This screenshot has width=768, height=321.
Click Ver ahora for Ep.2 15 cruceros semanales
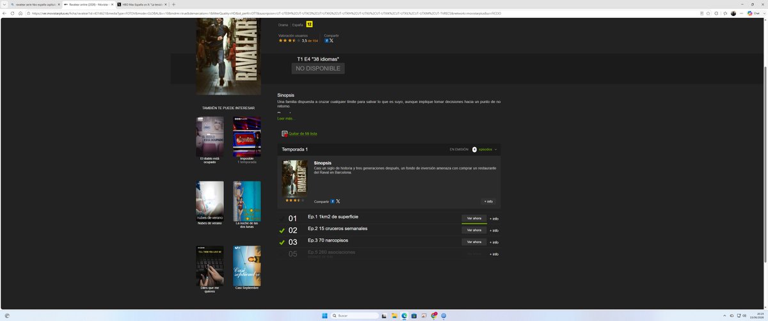click(474, 230)
